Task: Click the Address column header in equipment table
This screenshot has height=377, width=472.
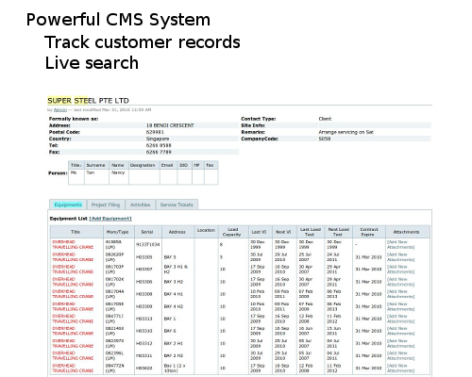Action: click(177, 232)
